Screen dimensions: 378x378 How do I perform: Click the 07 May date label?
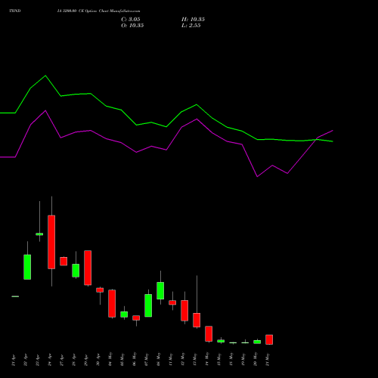tap(147, 359)
